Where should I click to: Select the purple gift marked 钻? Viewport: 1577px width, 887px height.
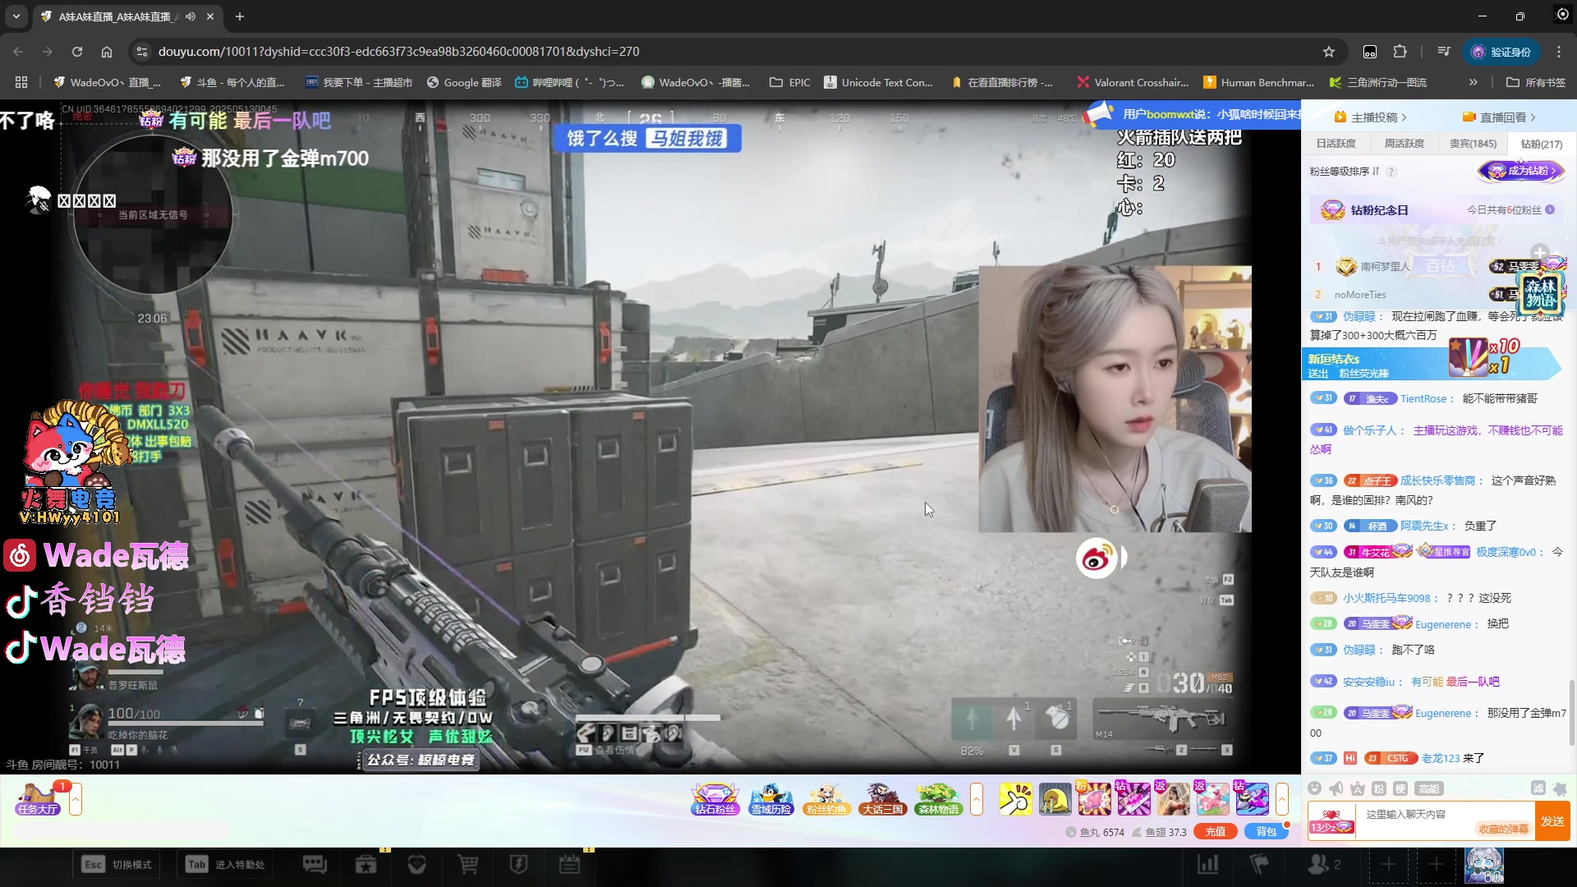tap(1133, 798)
